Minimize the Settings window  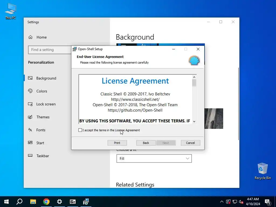coord(208,22)
